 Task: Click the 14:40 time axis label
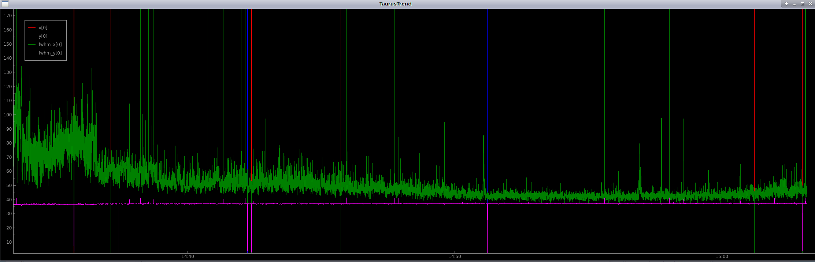coord(188,257)
